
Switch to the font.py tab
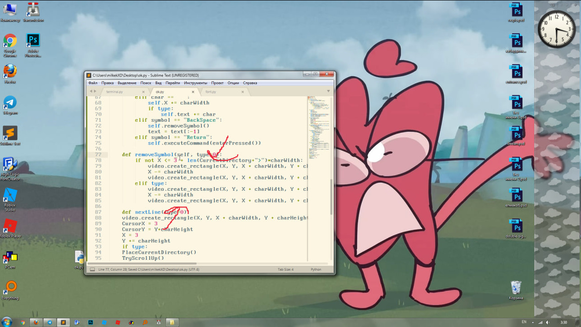[211, 92]
